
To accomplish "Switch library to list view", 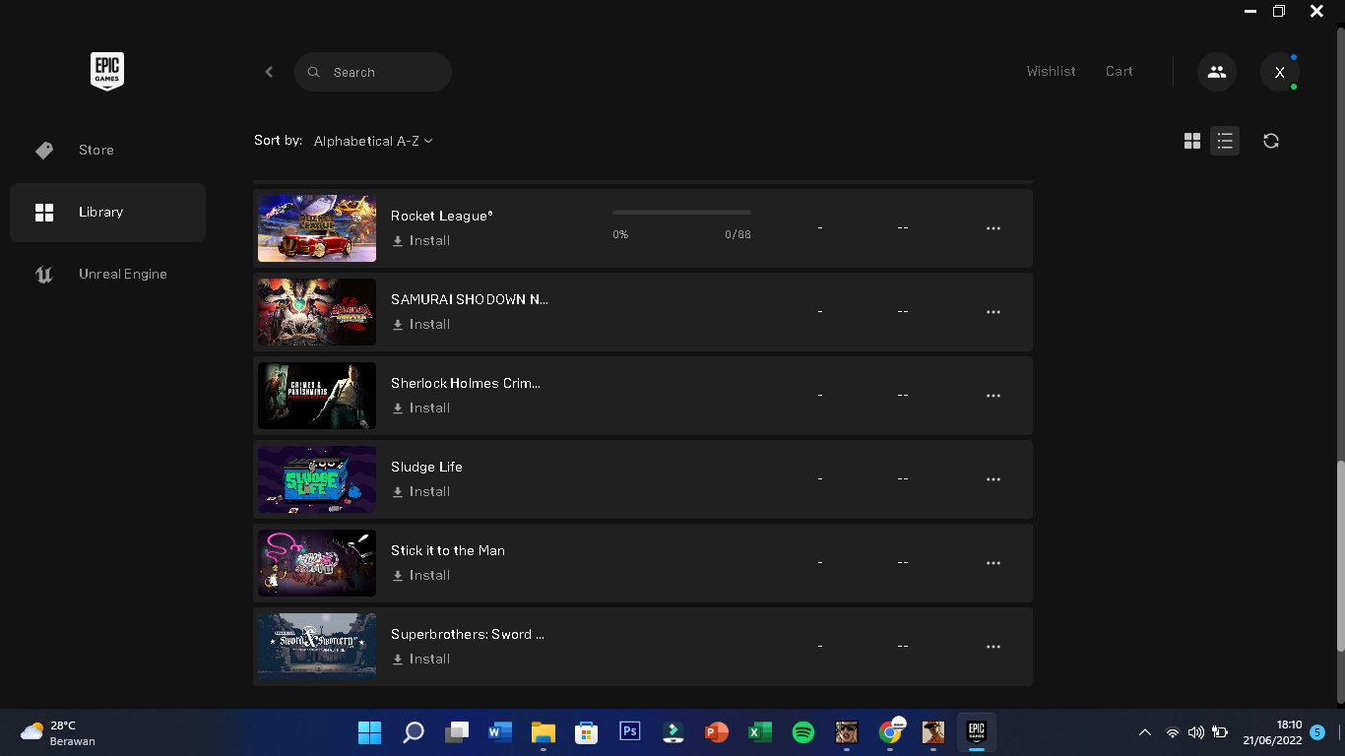I will click(1225, 141).
